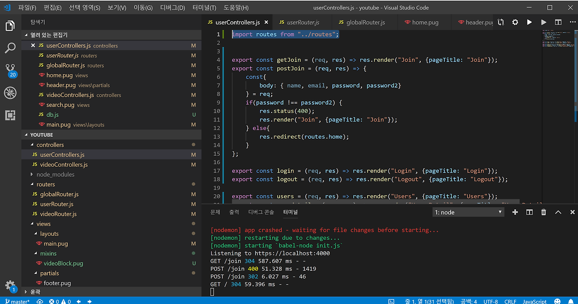Click the publish changes cloud icon in status bar
This screenshot has width=578, height=304.
[40, 301]
